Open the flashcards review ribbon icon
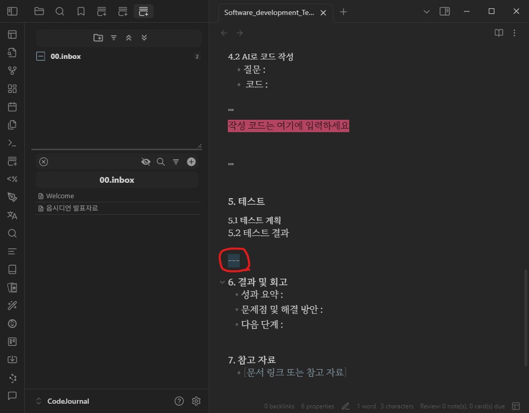Image resolution: width=529 pixels, height=413 pixels. (x=12, y=288)
